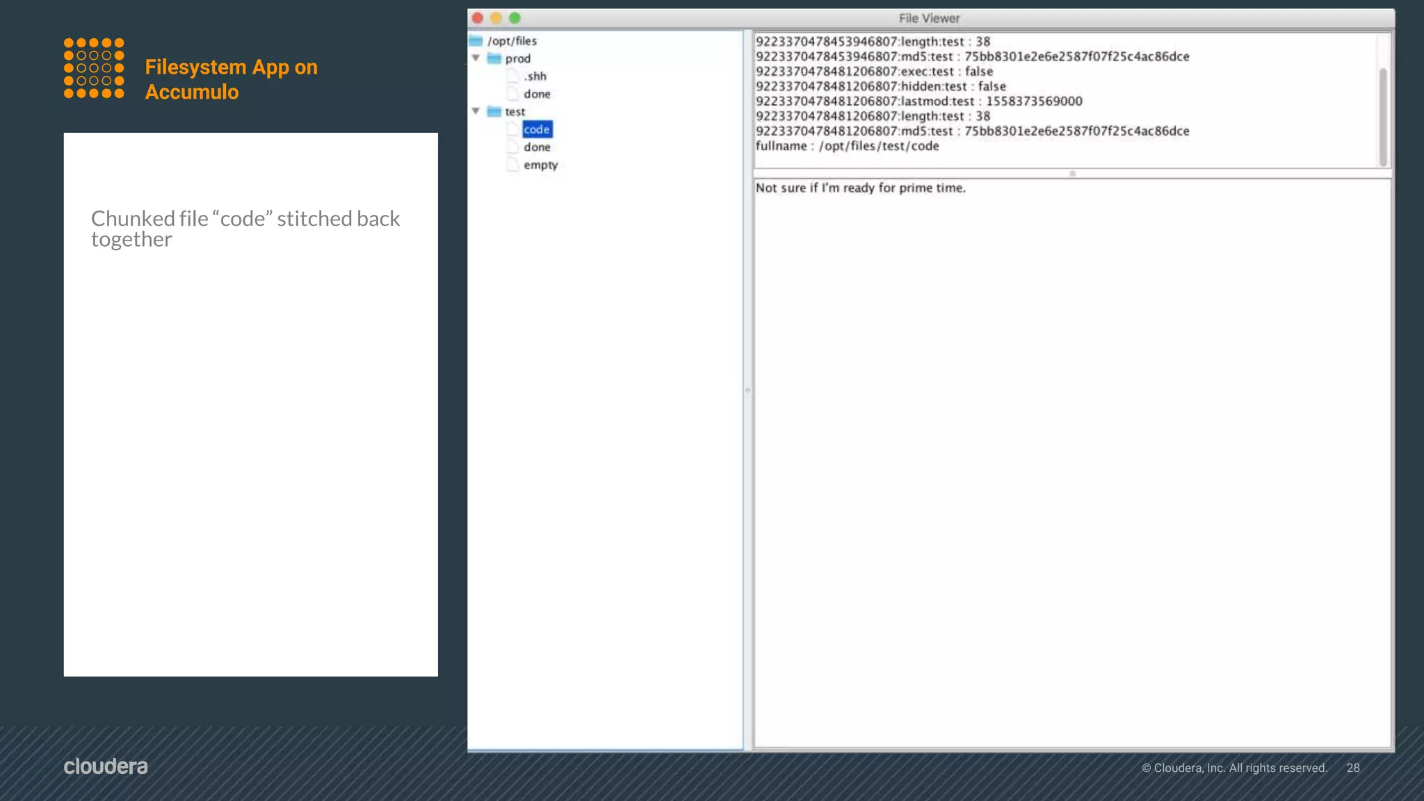Click the File Viewer title bar

(x=930, y=18)
